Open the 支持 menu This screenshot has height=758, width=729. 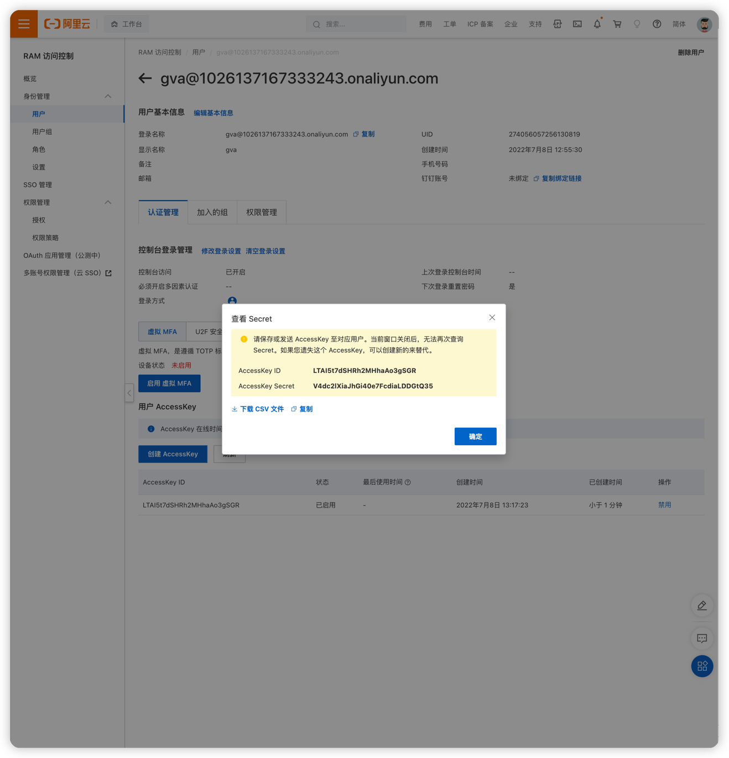[535, 24]
